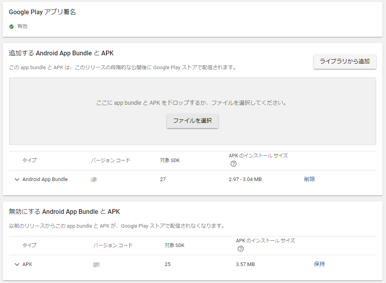The width and height of the screenshot is (386, 283).
Task: Click the 3.57 MB size value
Action: pyautogui.click(x=245, y=264)
